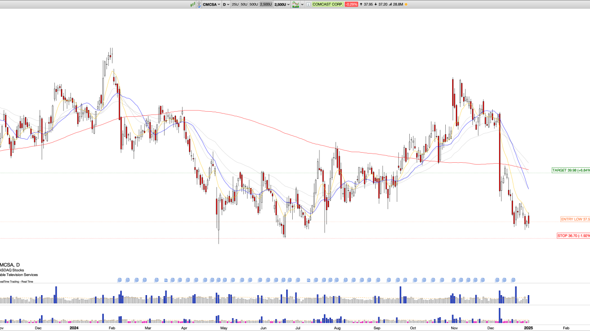Select the highlighted 2,500U zoom preset button
This screenshot has width=590, height=331.
click(265, 4)
